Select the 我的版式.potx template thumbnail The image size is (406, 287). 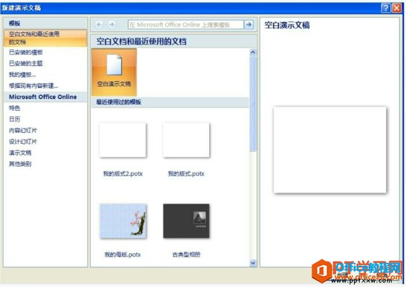tap(186, 140)
